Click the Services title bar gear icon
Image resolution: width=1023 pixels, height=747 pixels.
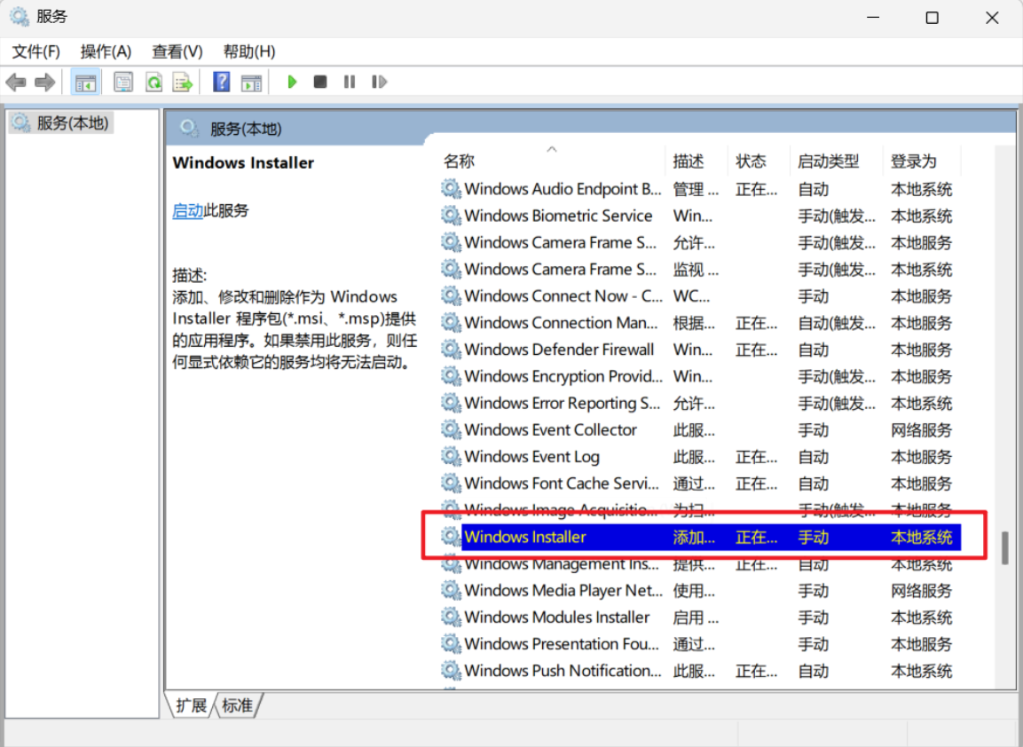coord(19,16)
